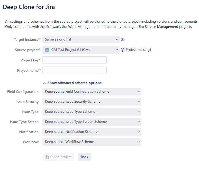Click the Project key label
The height and width of the screenshot is (170, 199).
(x=30, y=60)
